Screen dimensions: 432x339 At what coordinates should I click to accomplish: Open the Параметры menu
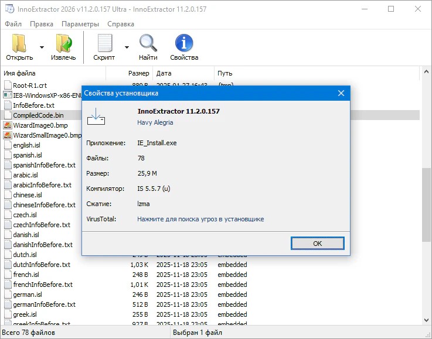point(80,24)
